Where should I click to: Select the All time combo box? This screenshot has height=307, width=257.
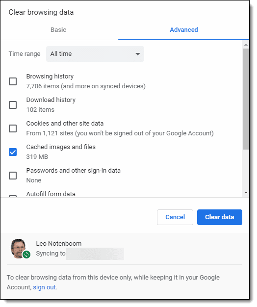[96, 54]
